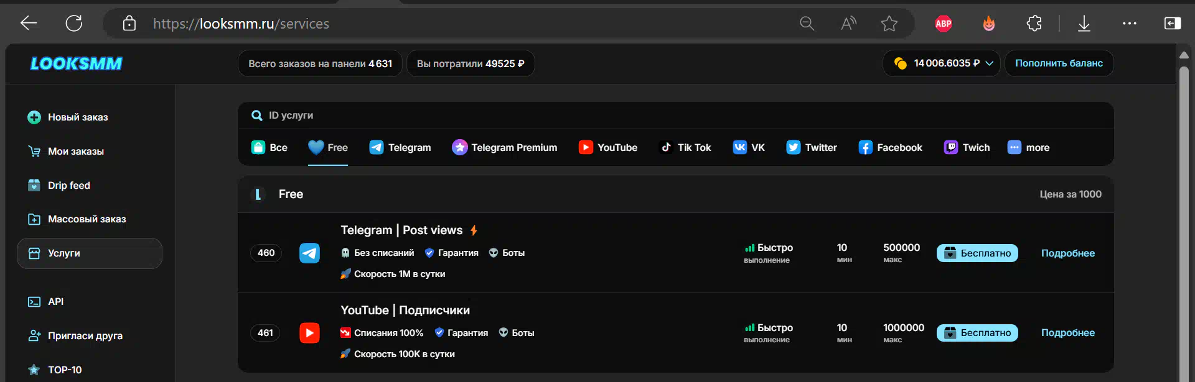Click Вы потратили 49525 ₽ badge
The width and height of the screenshot is (1195, 382).
(x=471, y=63)
